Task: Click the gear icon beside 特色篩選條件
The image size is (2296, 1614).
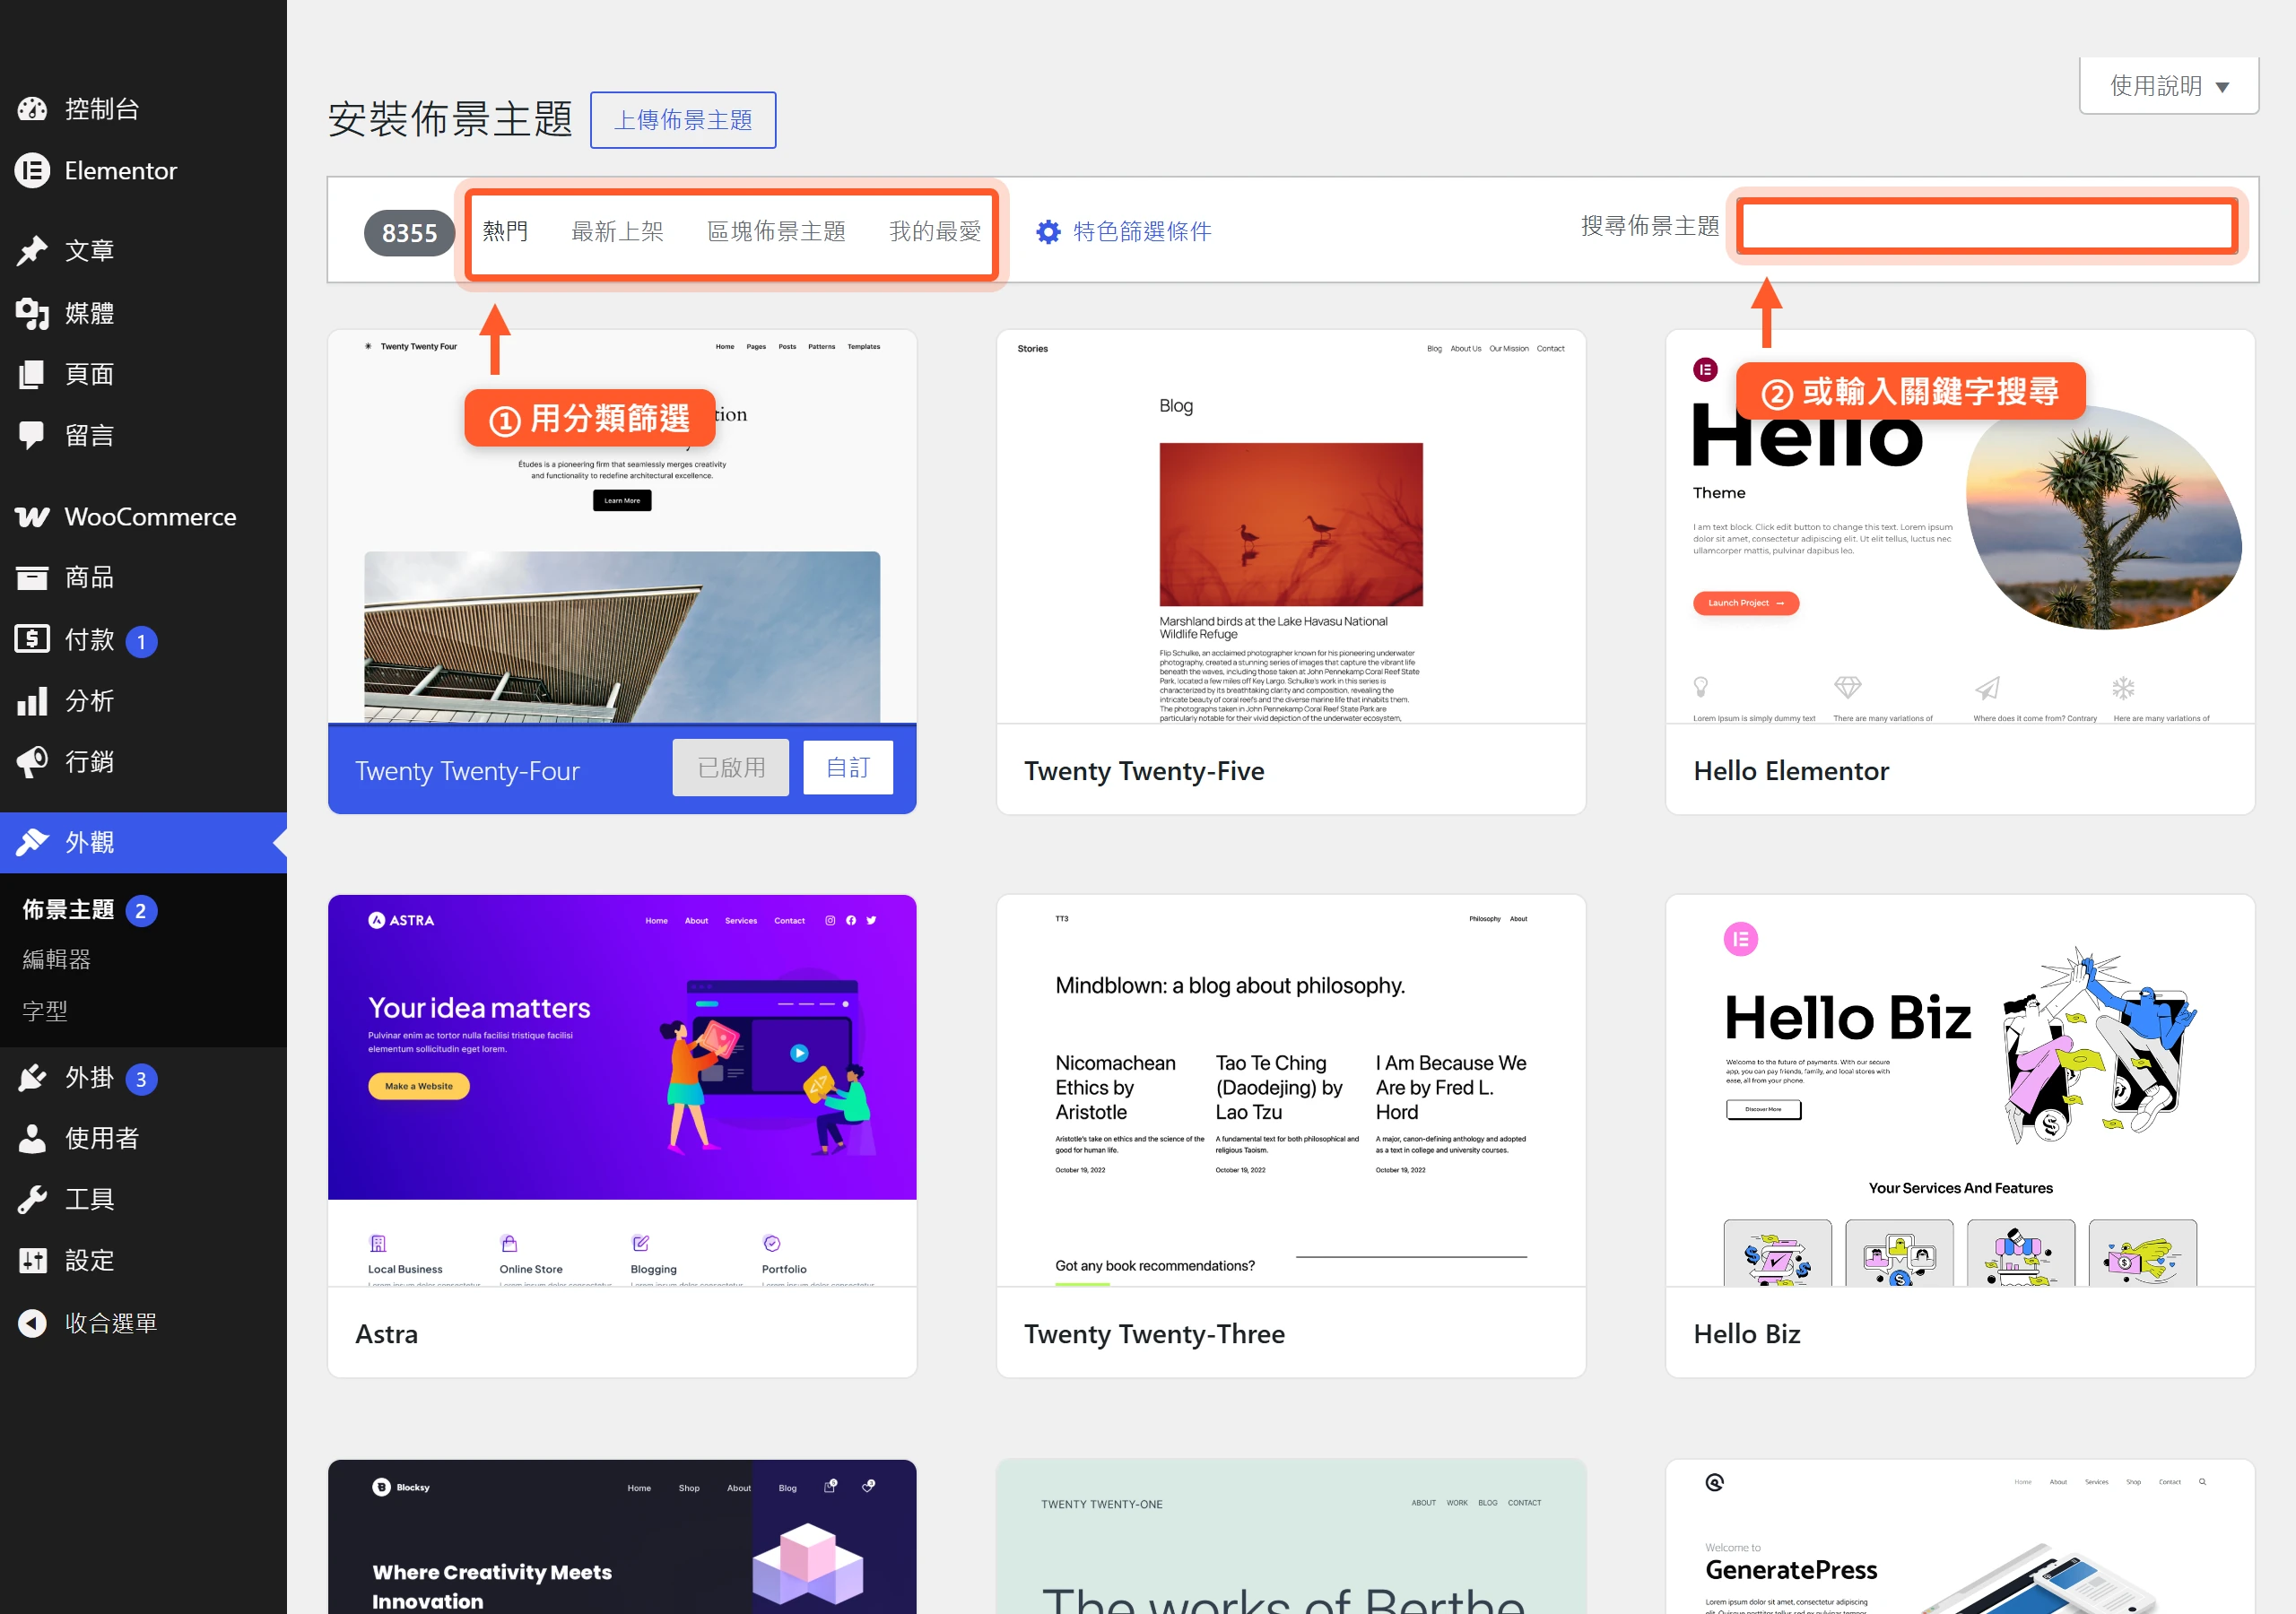Action: [x=1047, y=232]
